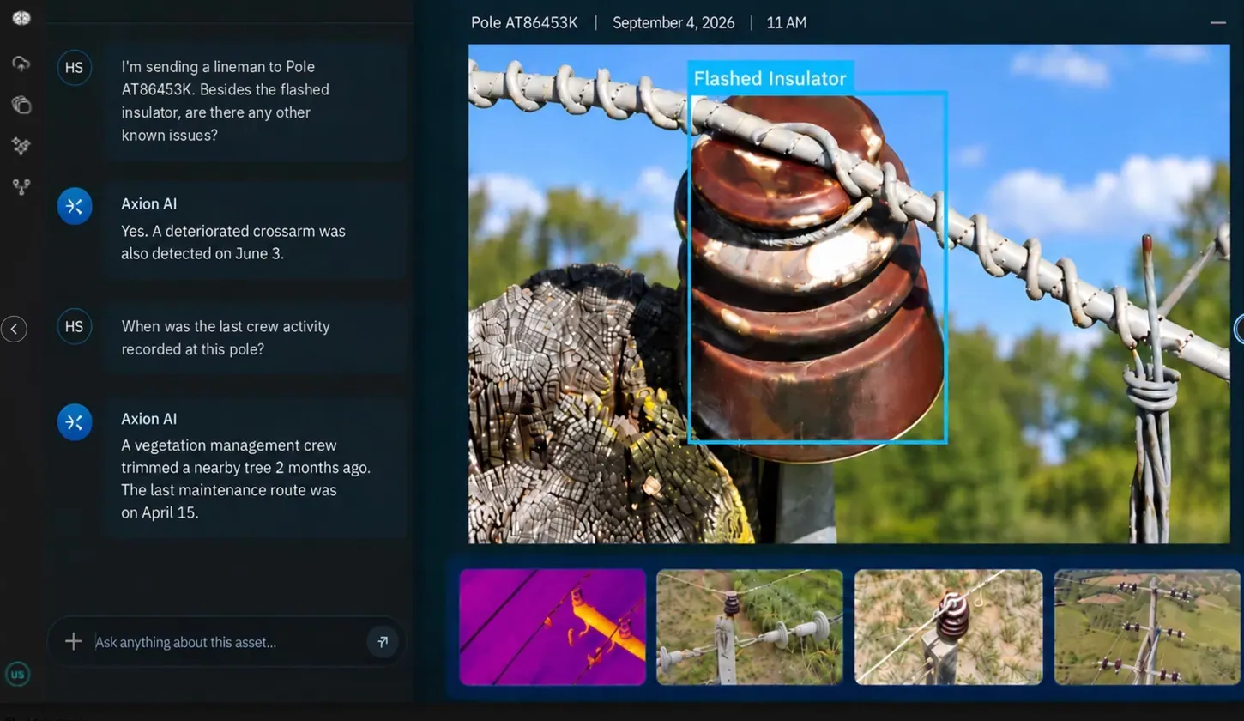Click the brain logo icon in sidebar

click(x=21, y=18)
